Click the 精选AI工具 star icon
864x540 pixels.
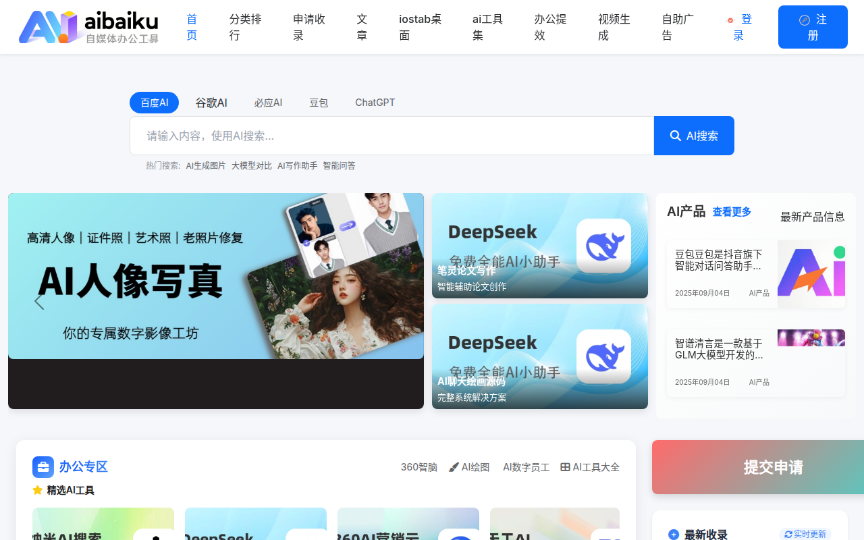[x=38, y=490]
